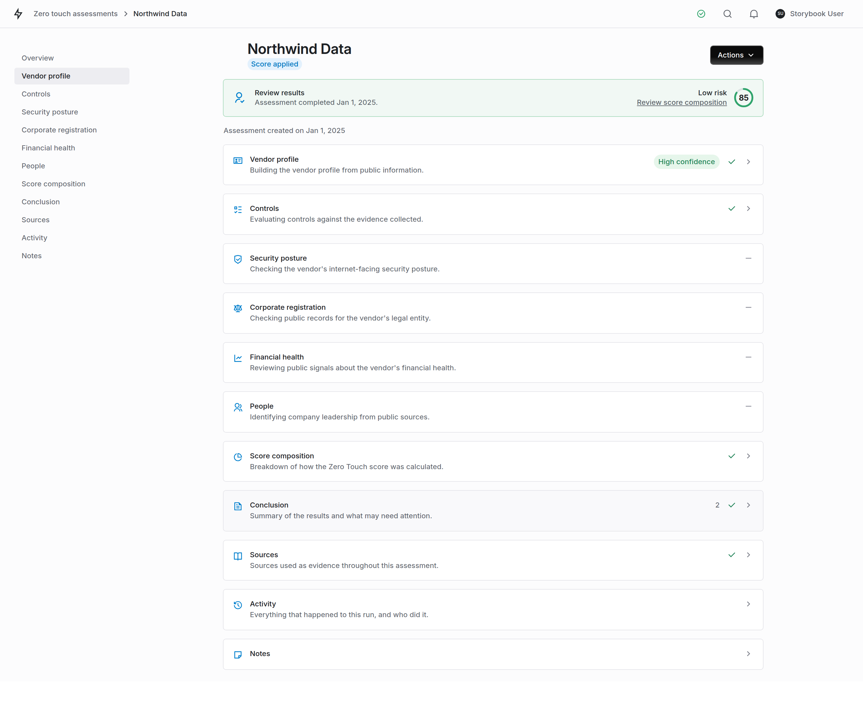Select Controls in the sidebar
The width and height of the screenshot is (863, 719).
pos(72,94)
